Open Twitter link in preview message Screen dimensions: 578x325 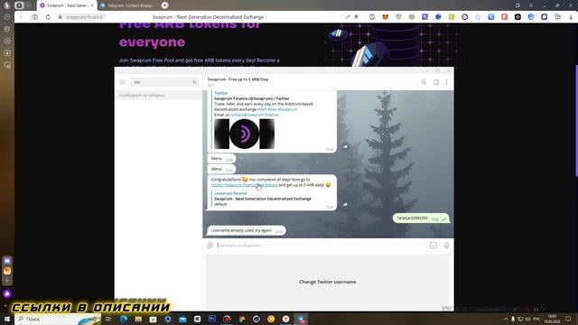[221, 93]
